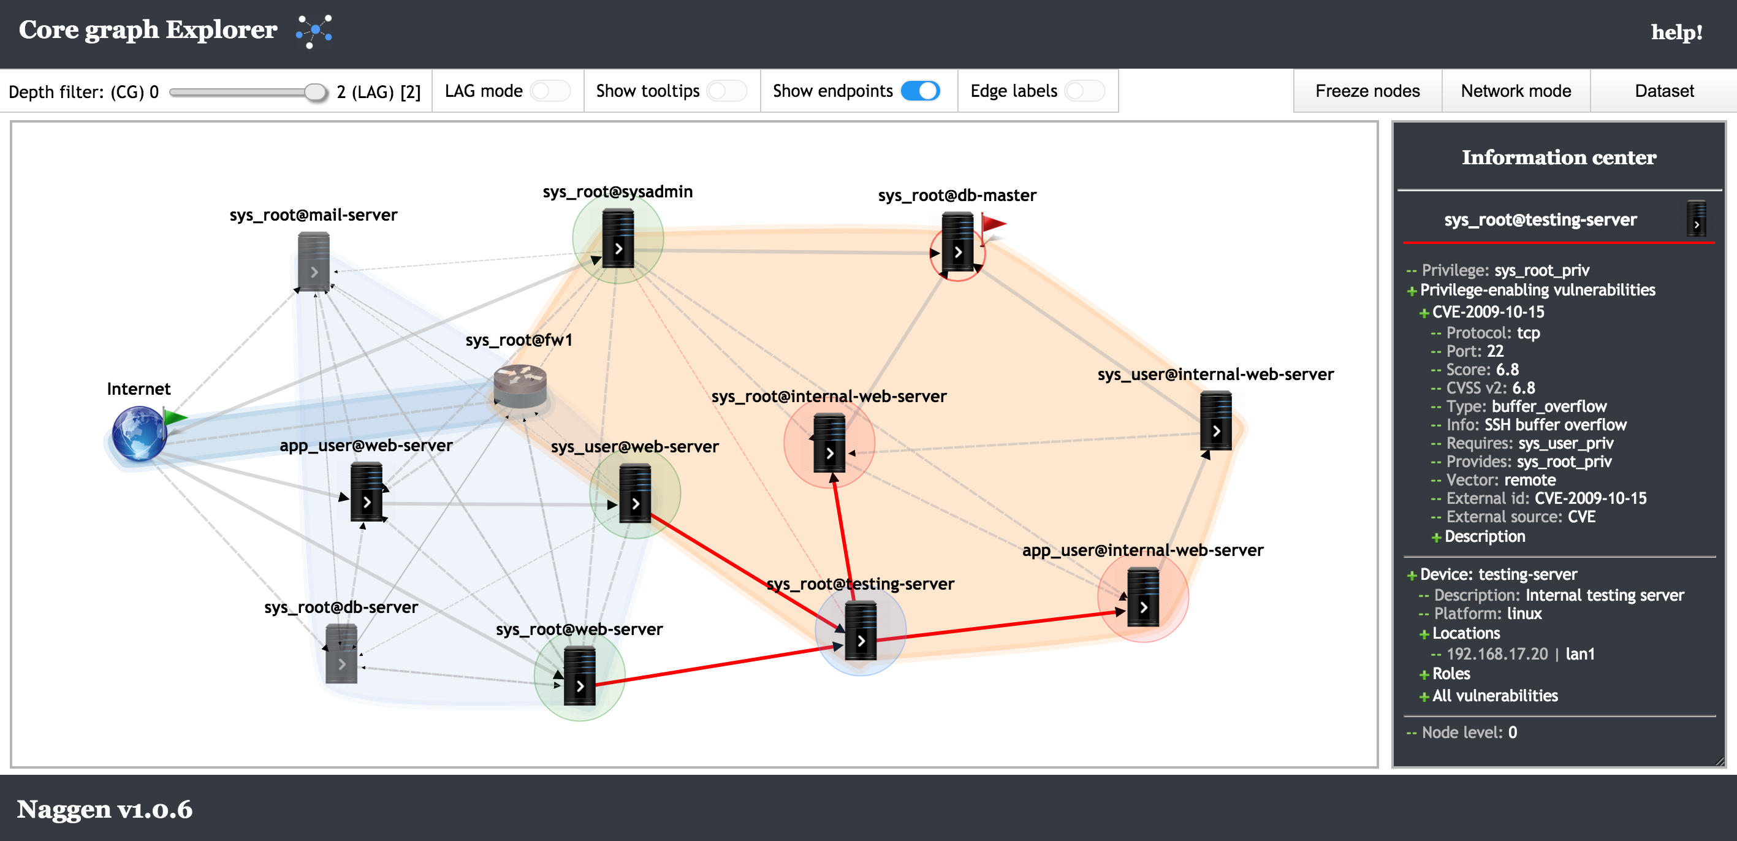Image resolution: width=1737 pixels, height=841 pixels.
Task: Enable LAG mode switch
Action: click(x=550, y=91)
